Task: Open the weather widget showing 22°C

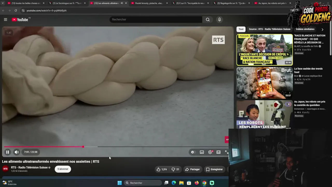Action: point(10,183)
